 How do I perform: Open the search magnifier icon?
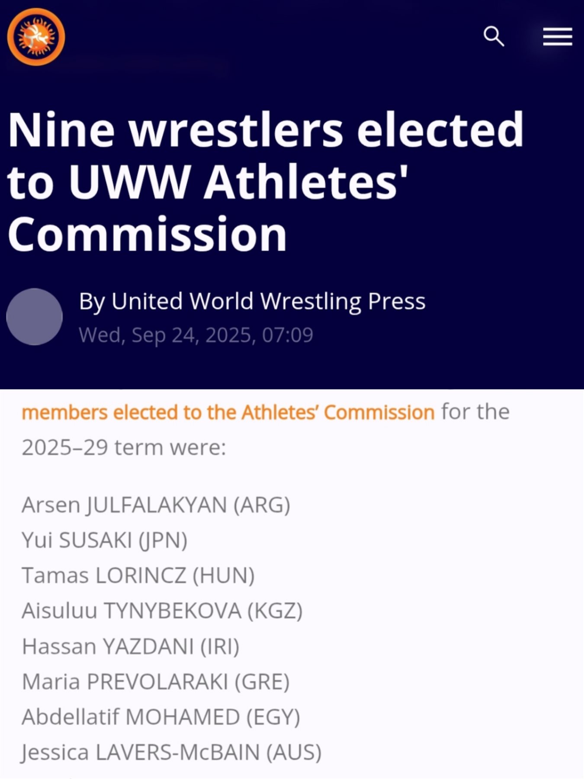[x=494, y=36]
